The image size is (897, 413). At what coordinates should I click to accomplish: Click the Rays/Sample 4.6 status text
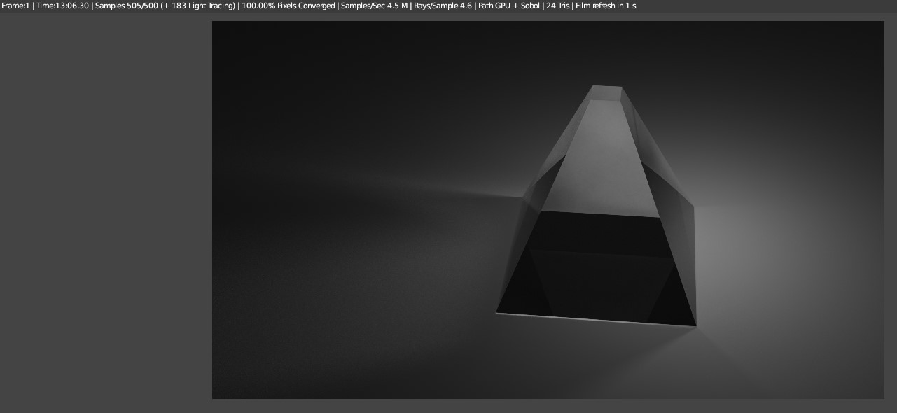[x=443, y=6]
